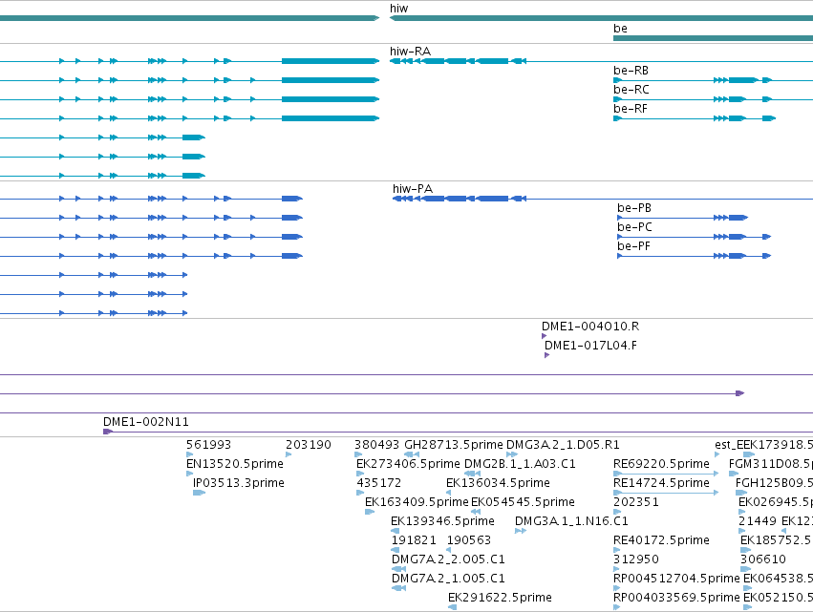Viewport: 813px width, 612px height.
Task: Click the hiw gene label
Action: (x=398, y=9)
